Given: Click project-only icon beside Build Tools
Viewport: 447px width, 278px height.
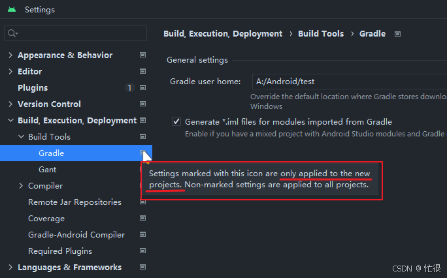Looking at the screenshot, I should pos(143,136).
